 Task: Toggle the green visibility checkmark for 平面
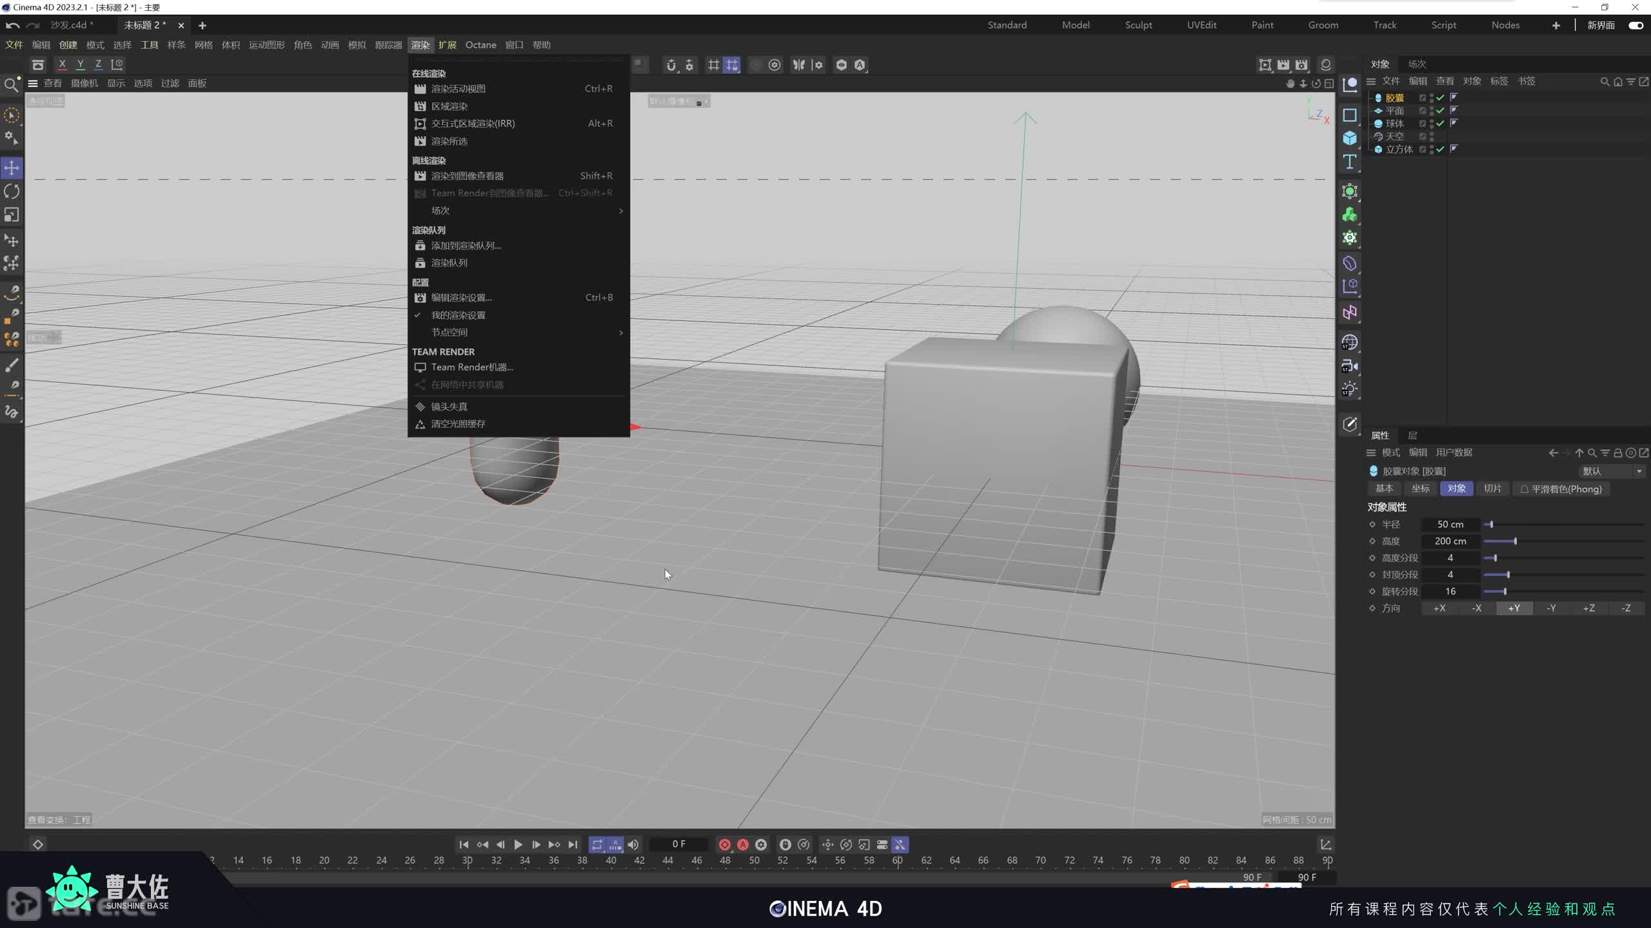point(1440,111)
